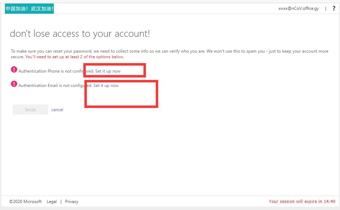Set up the Authentication Email now
Viewport: 340px width, 210px height.
(106, 86)
